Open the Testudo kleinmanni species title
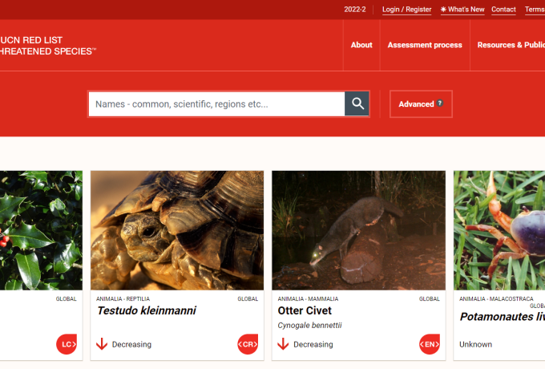Image resolution: width=545 pixels, height=369 pixels. 147,310
